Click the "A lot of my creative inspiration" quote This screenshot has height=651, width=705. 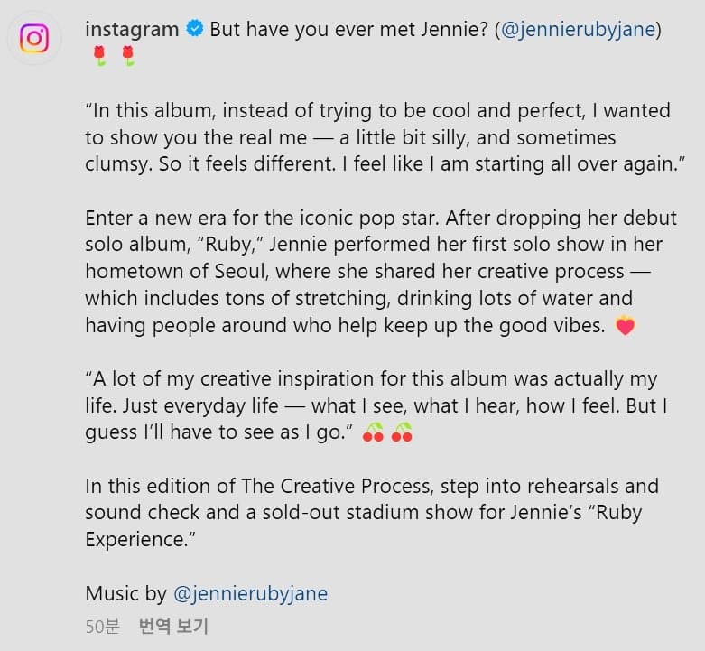[376, 405]
